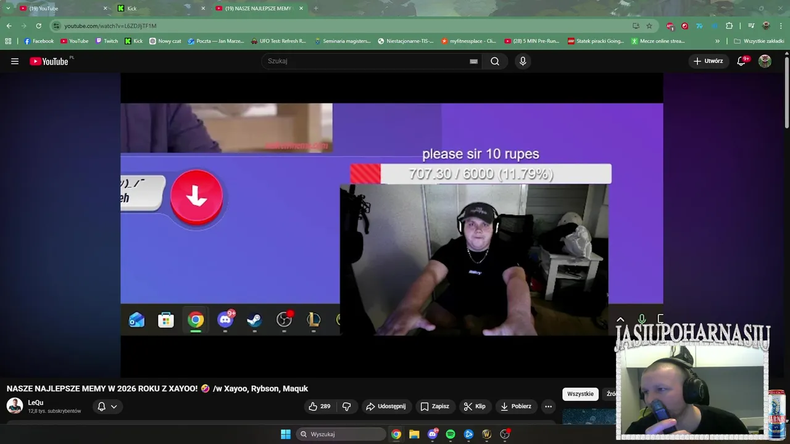Start voice search with the microphone
The width and height of the screenshot is (790, 444).
tap(523, 61)
